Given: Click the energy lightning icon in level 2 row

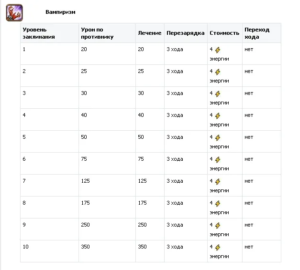Looking at the screenshot, I should coord(217,72).
